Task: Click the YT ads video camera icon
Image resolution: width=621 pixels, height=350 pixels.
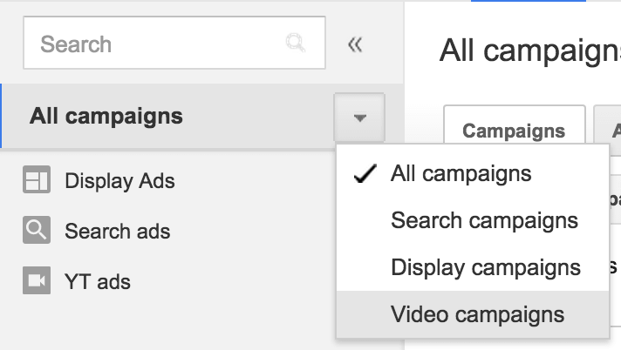Action: (37, 280)
